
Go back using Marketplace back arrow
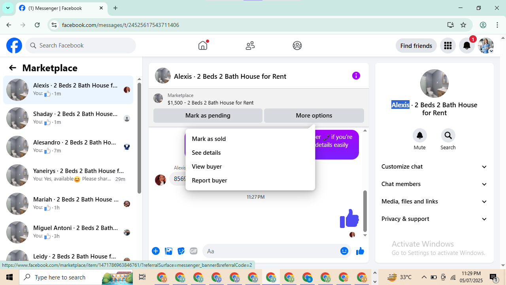point(13,68)
